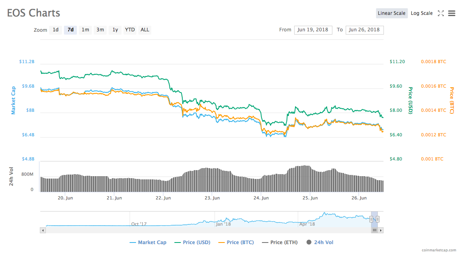Click the right range handle on navigator
468x259 pixels.
click(x=377, y=219)
